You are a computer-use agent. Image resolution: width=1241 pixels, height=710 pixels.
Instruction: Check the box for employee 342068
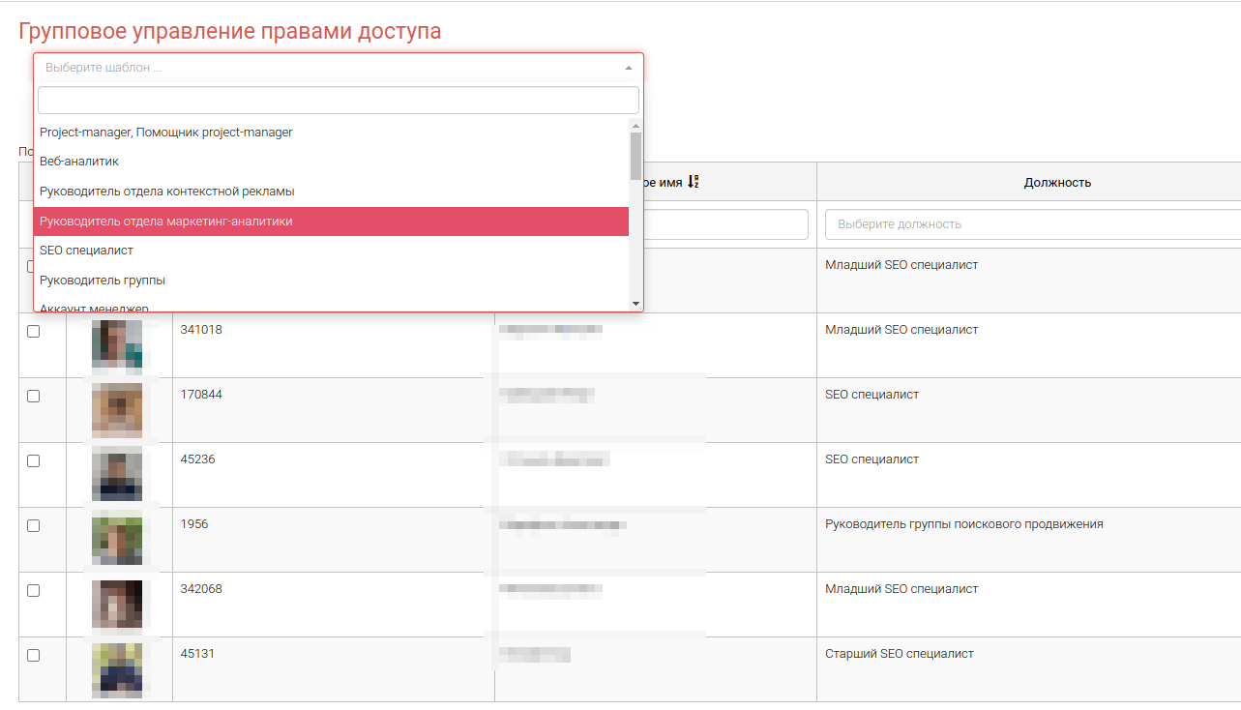click(34, 590)
